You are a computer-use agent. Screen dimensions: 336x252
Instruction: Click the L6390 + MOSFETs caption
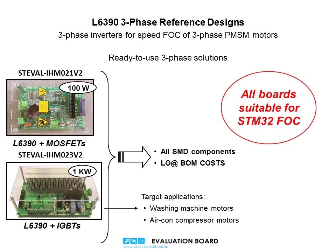(49, 143)
